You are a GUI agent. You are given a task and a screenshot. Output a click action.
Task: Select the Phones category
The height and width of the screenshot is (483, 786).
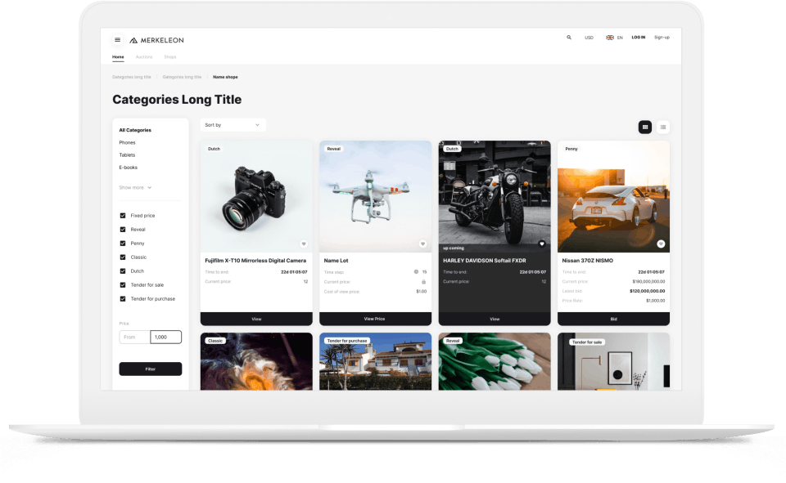[x=127, y=143]
